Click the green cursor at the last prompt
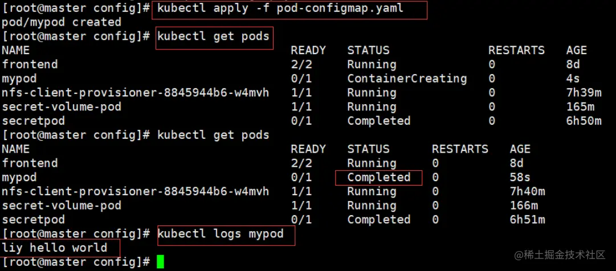616x271 pixels. pos(160,262)
